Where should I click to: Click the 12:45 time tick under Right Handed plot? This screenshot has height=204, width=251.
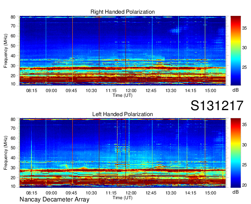pos(151,91)
